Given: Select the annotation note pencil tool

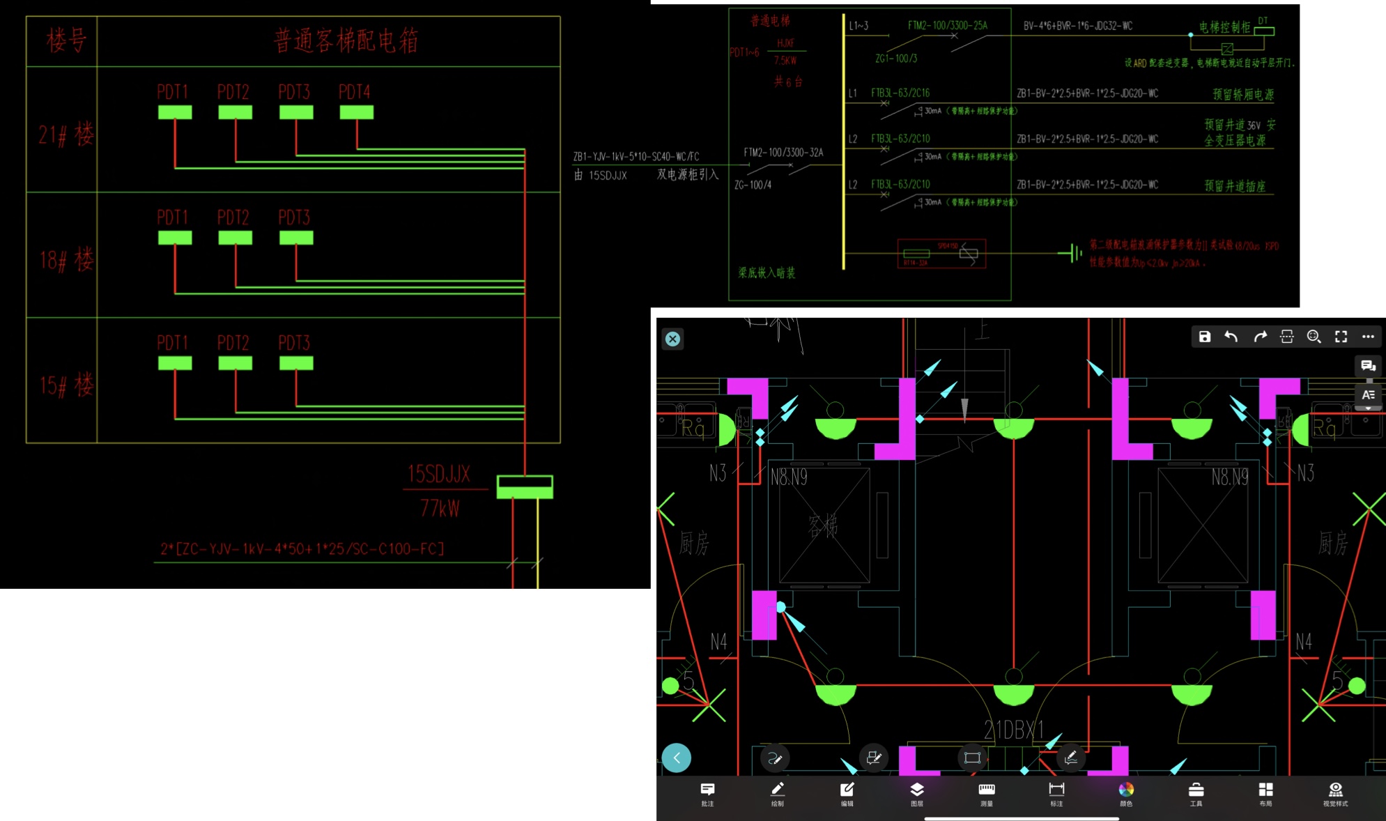Looking at the screenshot, I should click(x=873, y=758).
